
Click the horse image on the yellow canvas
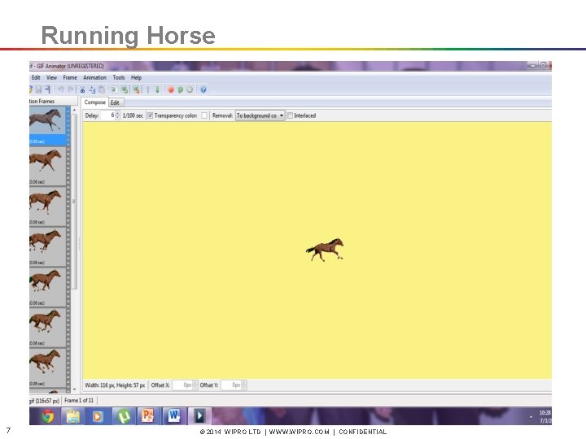click(x=325, y=250)
